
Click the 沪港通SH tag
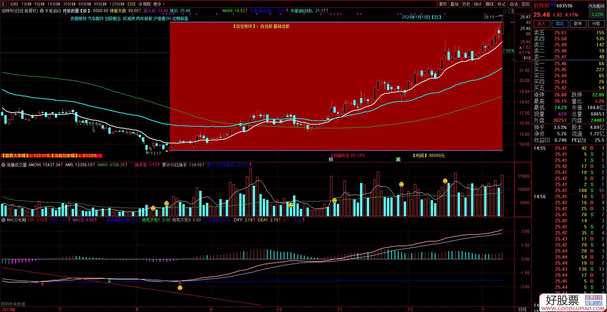click(x=162, y=18)
